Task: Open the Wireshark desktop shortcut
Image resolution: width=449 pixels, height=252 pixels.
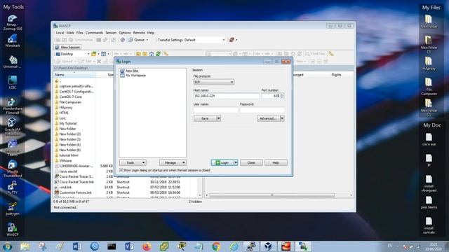Action: pos(13,41)
